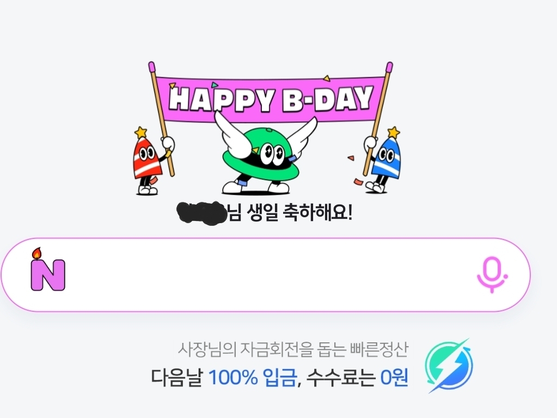The width and height of the screenshot is (557, 418).
Task: Click the 다음날 100% 입금 ad text
Action: pyautogui.click(x=223, y=378)
